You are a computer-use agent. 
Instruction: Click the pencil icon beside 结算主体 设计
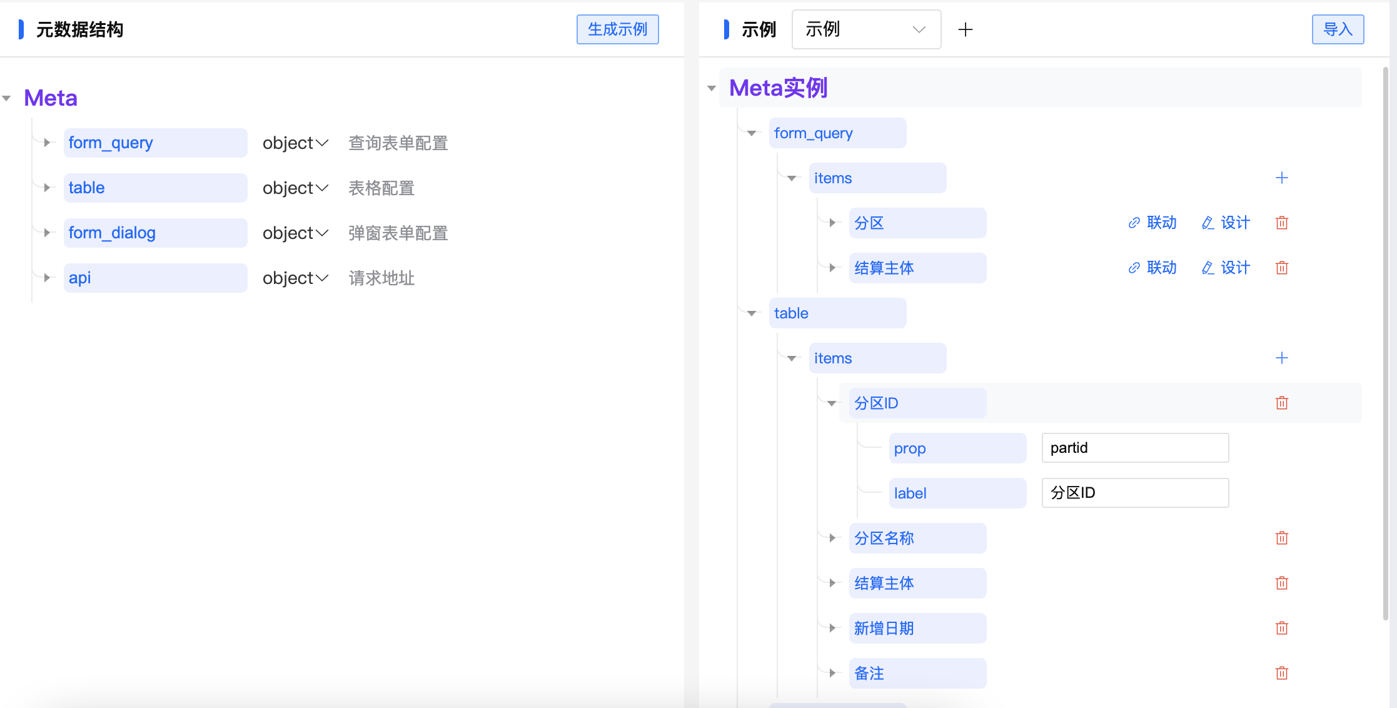[1208, 268]
